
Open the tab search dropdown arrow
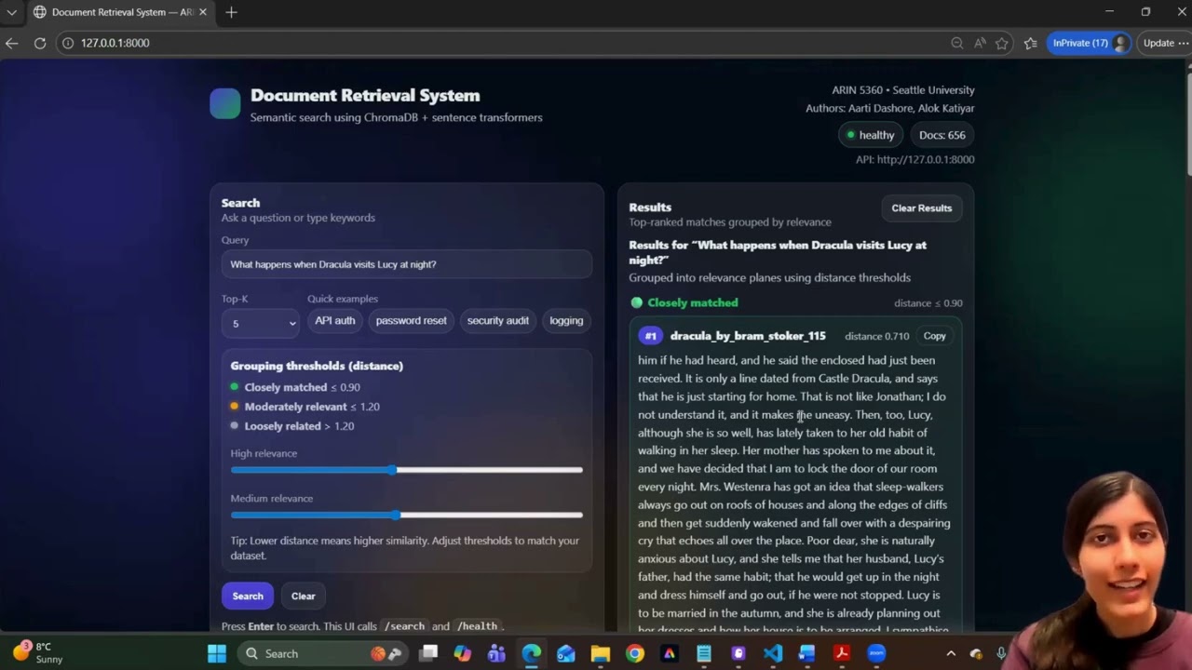point(11,12)
